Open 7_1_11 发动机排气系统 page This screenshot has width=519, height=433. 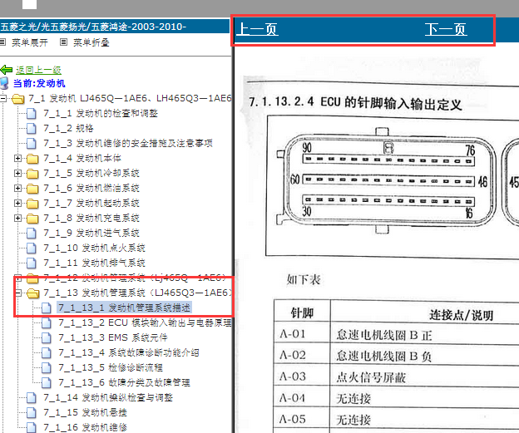click(x=94, y=263)
